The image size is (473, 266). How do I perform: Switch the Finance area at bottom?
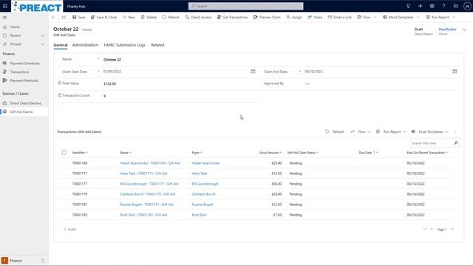(x=24, y=261)
